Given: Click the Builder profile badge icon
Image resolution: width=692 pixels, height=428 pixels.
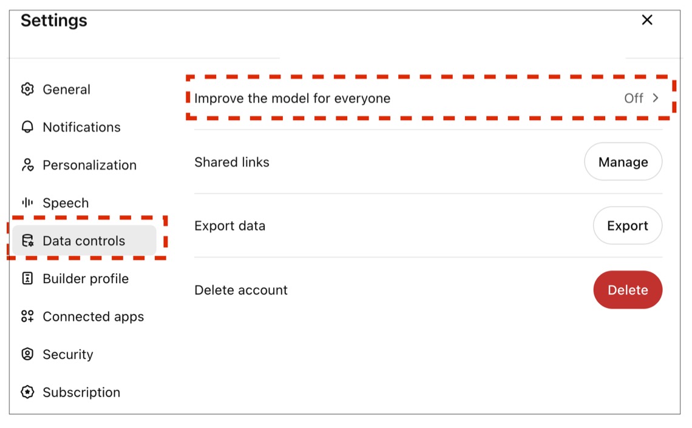Looking at the screenshot, I should pos(27,279).
